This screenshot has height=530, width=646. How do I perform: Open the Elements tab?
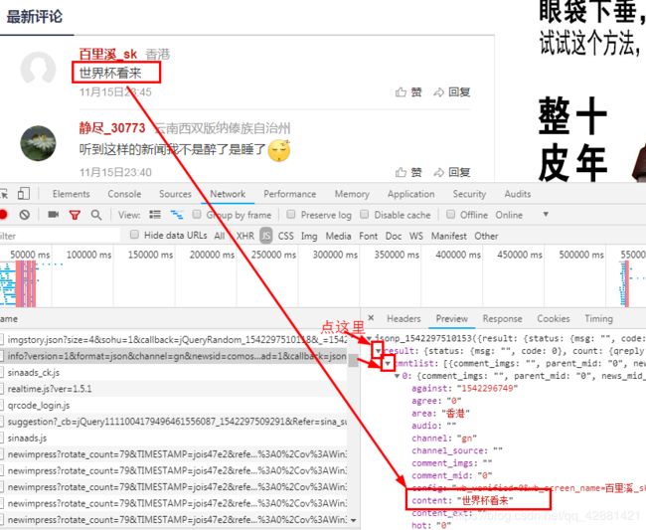point(71,194)
